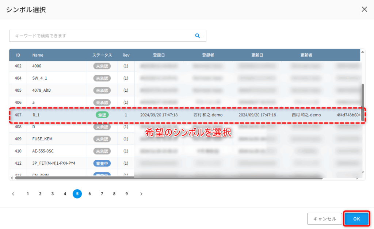Click 未承認 badge in row 404

pyautogui.click(x=102, y=78)
